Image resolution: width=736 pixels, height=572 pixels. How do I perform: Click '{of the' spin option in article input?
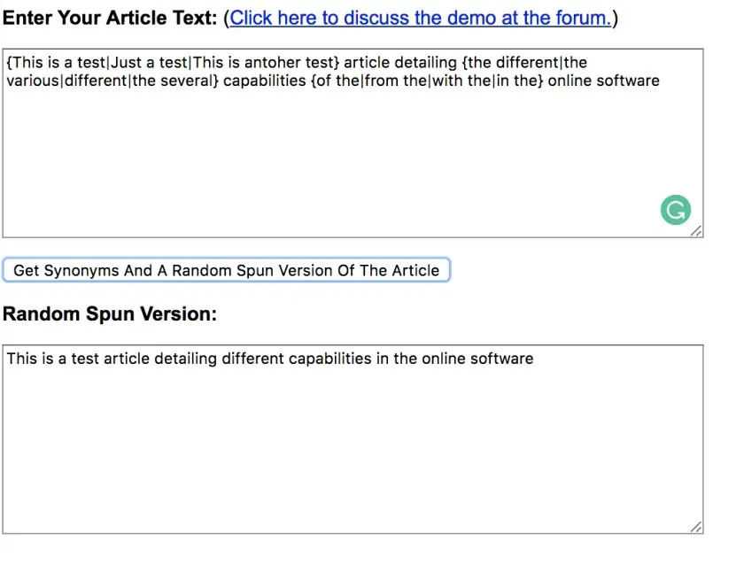tap(335, 81)
